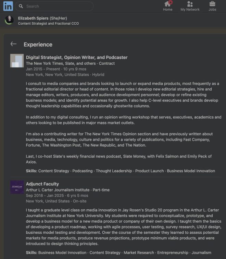Focus the Search input field

(54, 6)
